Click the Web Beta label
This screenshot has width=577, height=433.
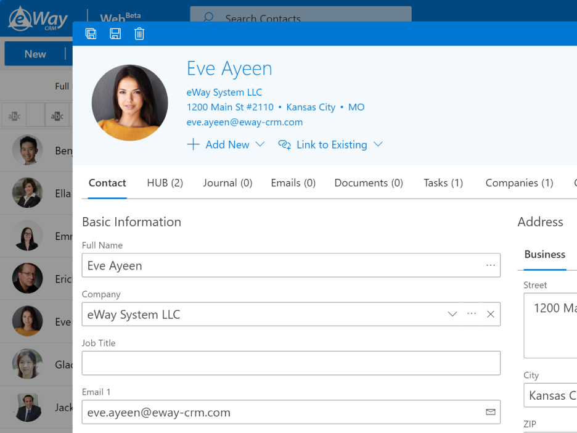pyautogui.click(x=120, y=17)
